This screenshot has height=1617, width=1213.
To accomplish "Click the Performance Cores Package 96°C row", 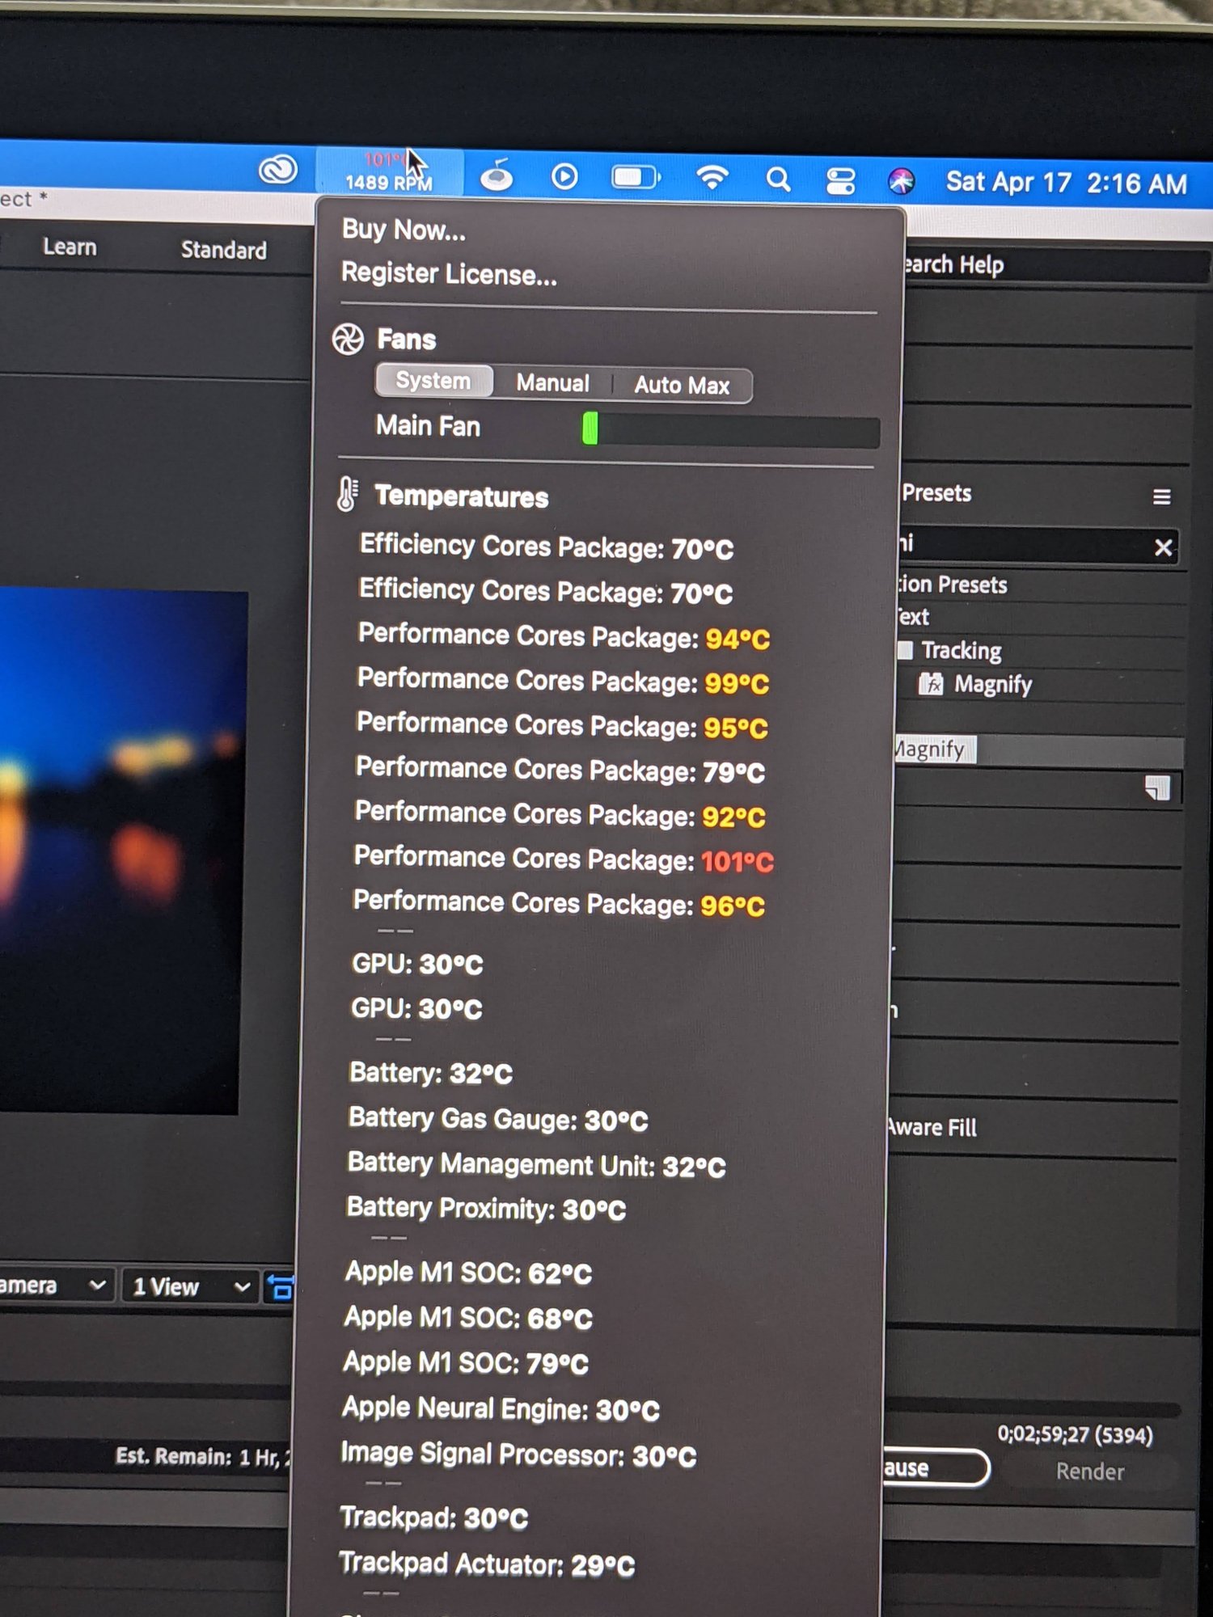I will (x=559, y=903).
